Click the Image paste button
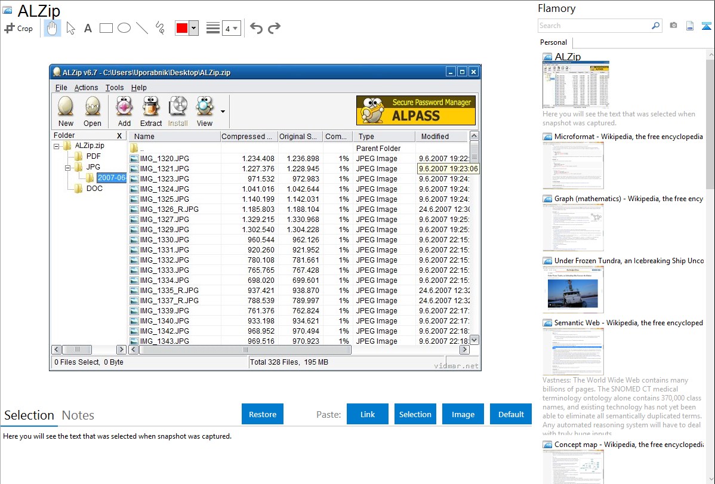The width and height of the screenshot is (715, 484). click(463, 414)
